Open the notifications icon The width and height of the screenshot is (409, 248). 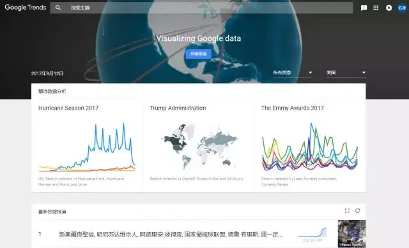tap(389, 8)
